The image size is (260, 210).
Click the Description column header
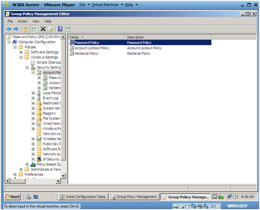(x=168, y=37)
